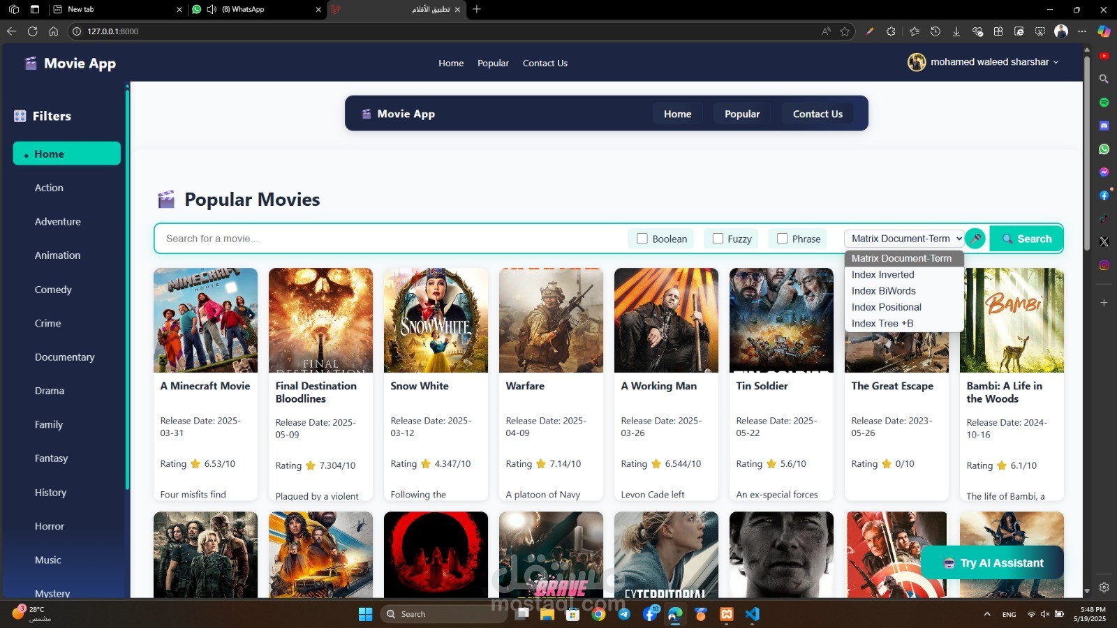Click Popular in the top navigation bar
This screenshot has height=628, width=1117.
(493, 63)
